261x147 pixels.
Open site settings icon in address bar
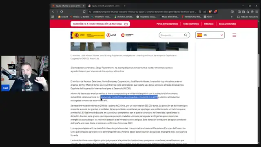pos(90,12)
